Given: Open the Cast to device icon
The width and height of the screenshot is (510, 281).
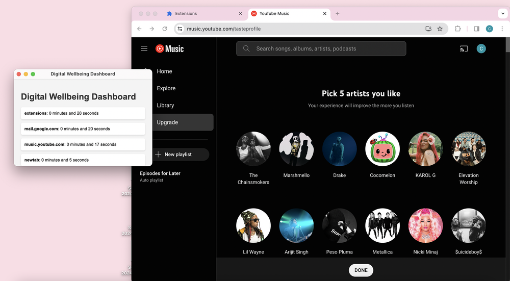Looking at the screenshot, I should point(464,49).
